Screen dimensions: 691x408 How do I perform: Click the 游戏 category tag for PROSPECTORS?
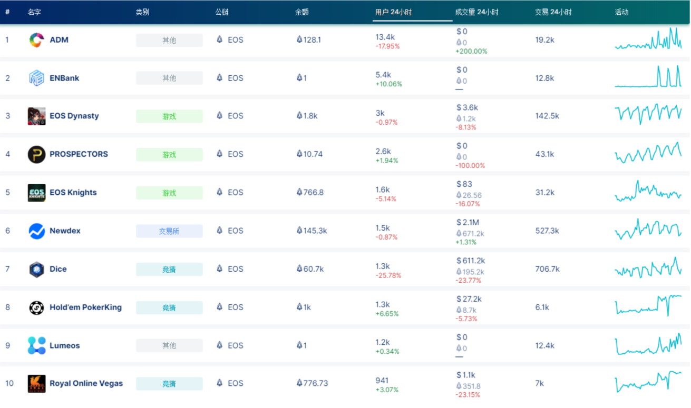169,154
